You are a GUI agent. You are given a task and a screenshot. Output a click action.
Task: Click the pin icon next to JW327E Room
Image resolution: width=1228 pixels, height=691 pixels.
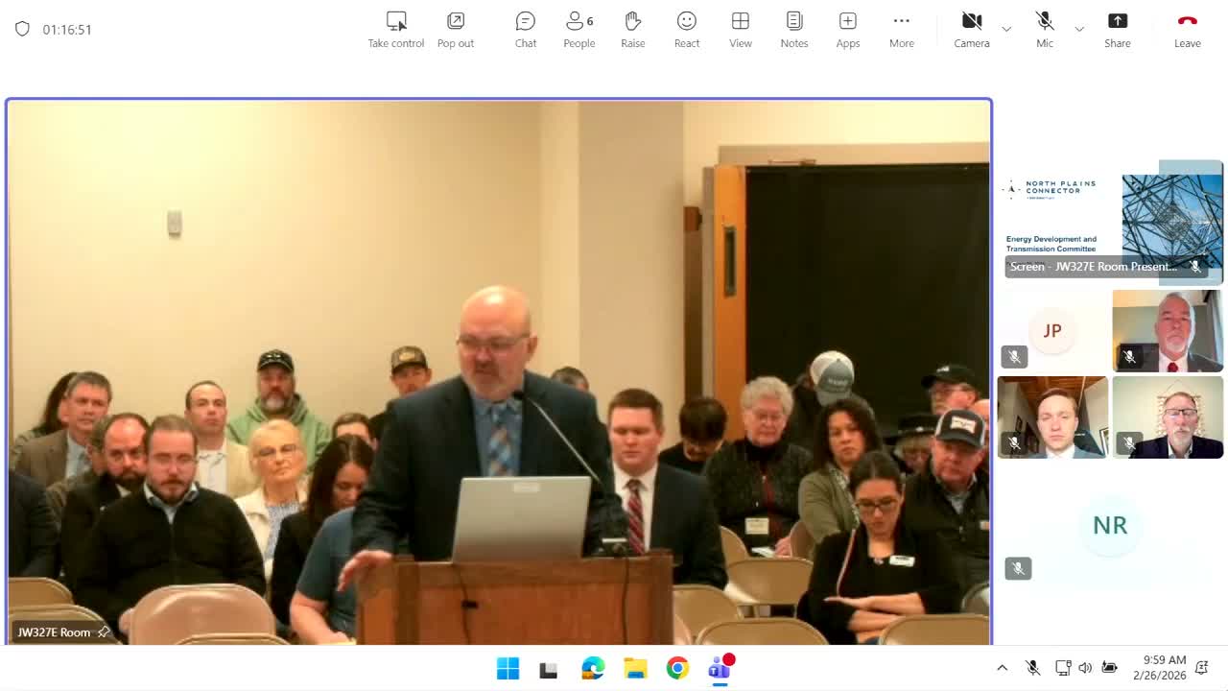pyautogui.click(x=104, y=631)
